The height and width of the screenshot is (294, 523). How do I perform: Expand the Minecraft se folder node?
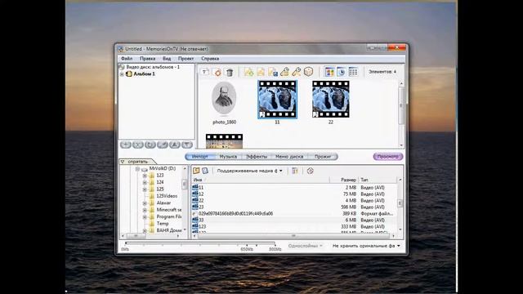(145, 210)
